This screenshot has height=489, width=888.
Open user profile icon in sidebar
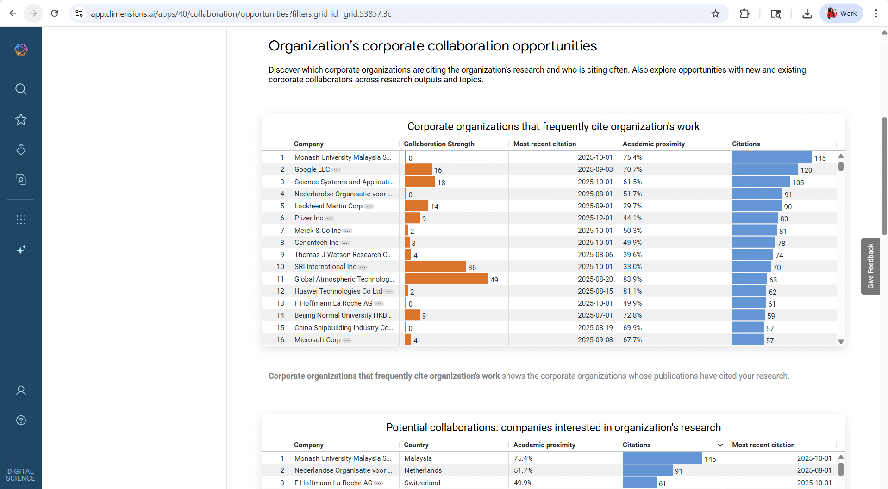point(21,390)
